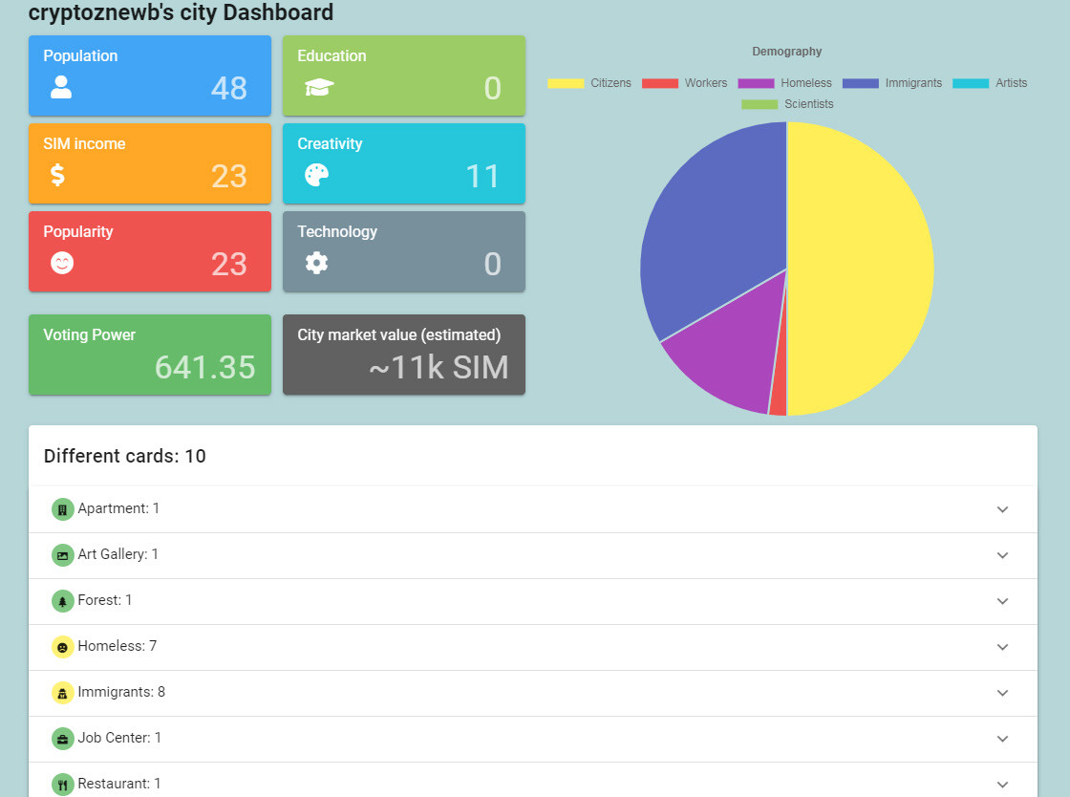Open the Immigrants: 8 list item
The image size is (1070, 797).
point(532,693)
